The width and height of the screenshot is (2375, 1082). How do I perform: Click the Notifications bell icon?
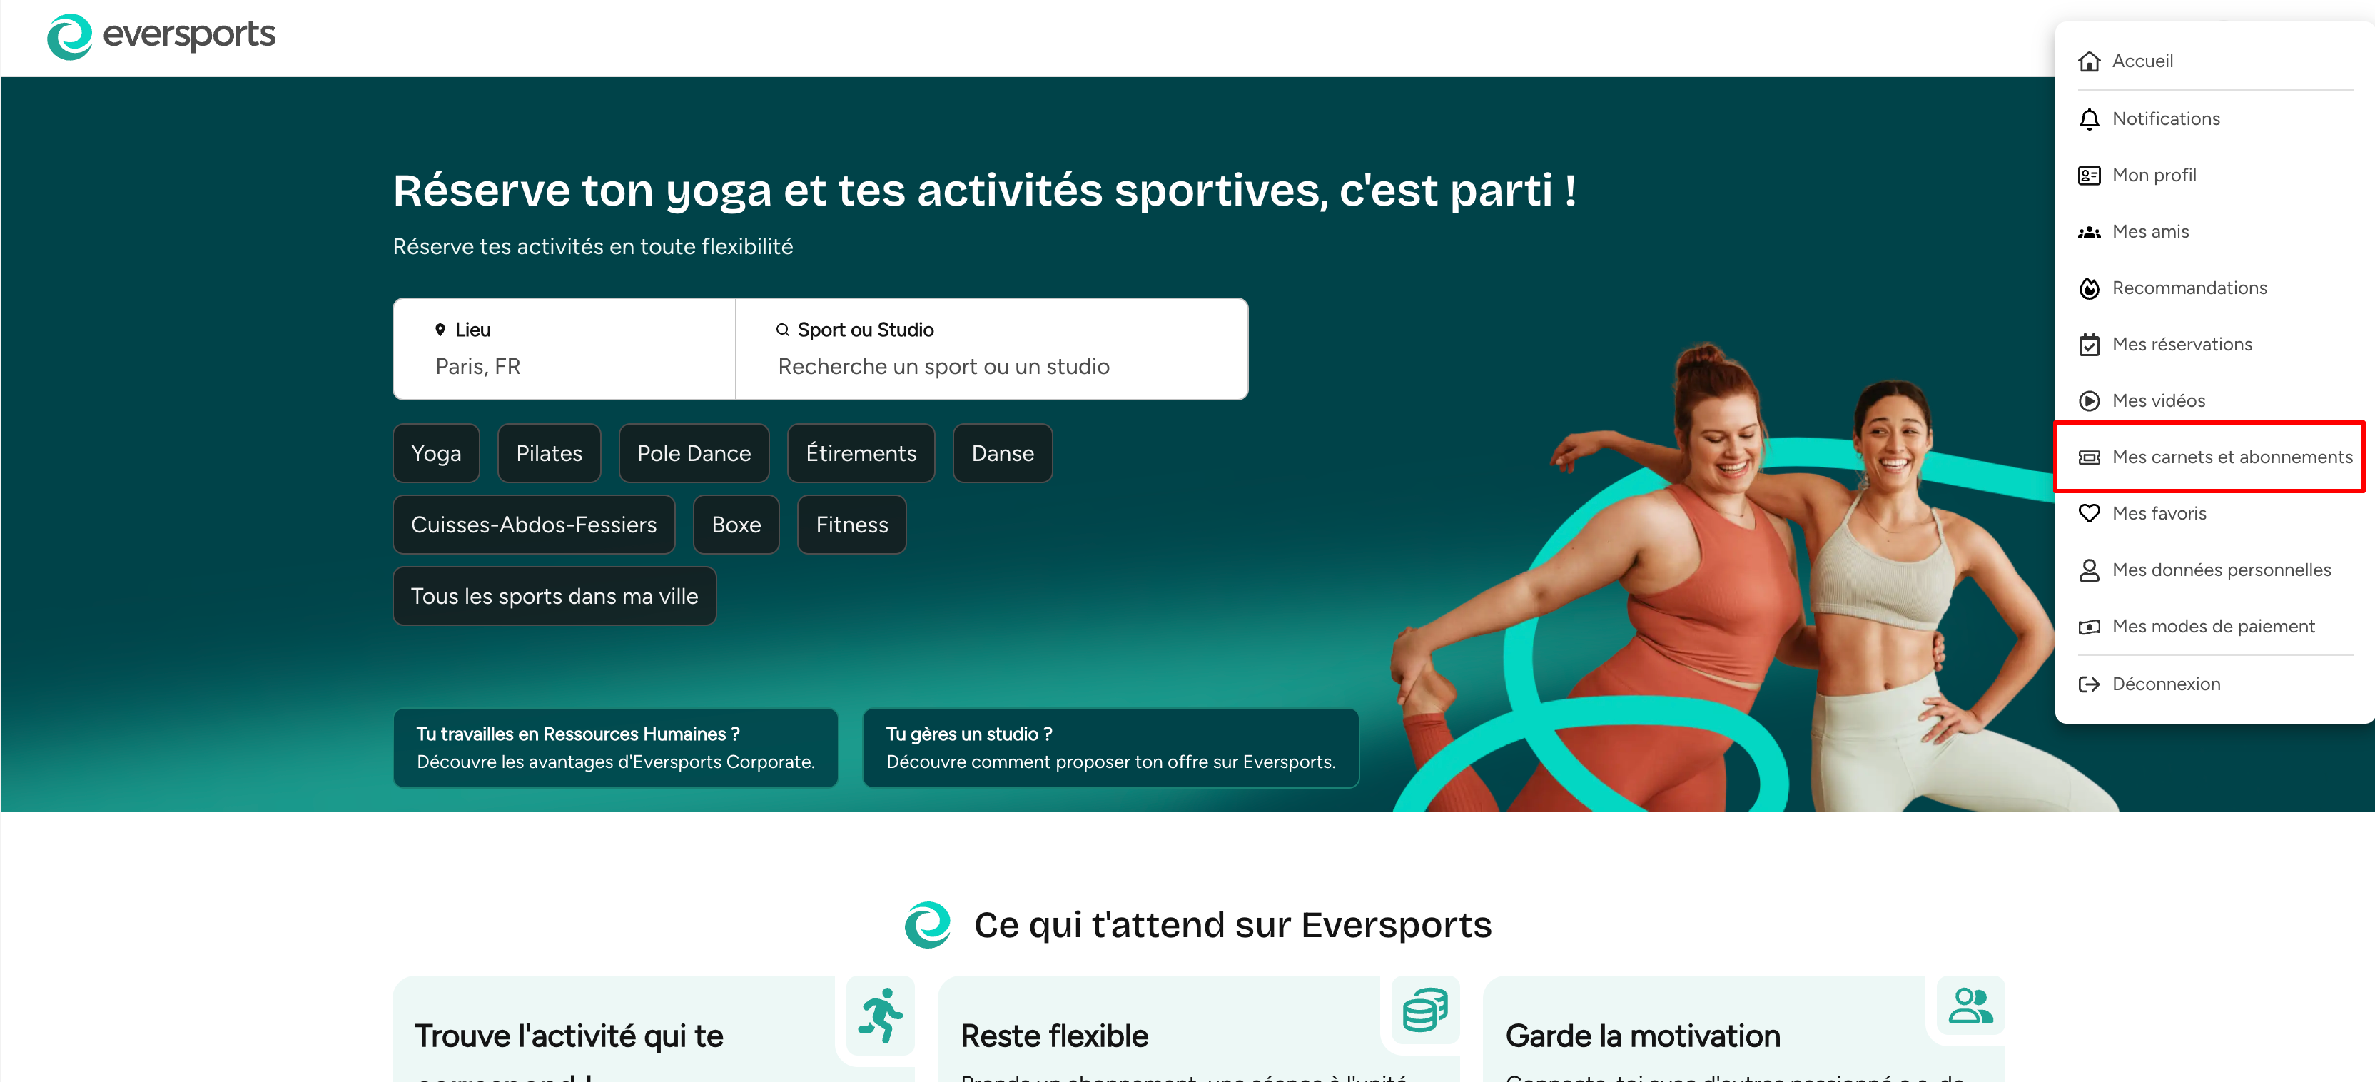tap(2088, 119)
